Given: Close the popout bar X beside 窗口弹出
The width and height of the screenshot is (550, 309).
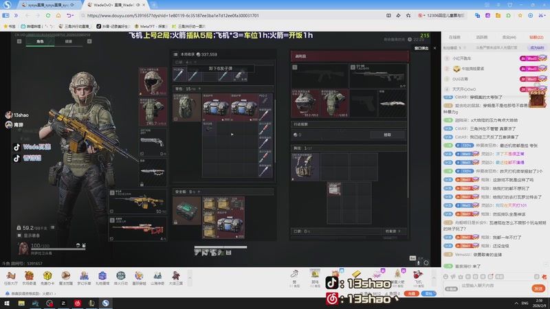Looking at the screenshot, I should 435,48.
